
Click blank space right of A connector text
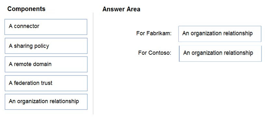tap(63, 26)
